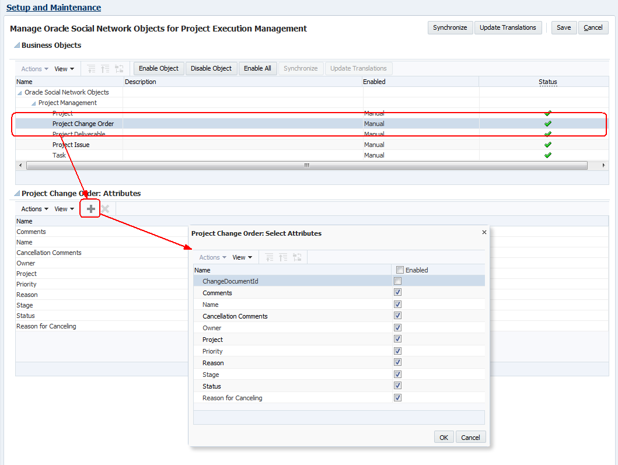Screen dimensions: 618x465
Task: Click the delete attribute X icon
Action: tap(105, 209)
